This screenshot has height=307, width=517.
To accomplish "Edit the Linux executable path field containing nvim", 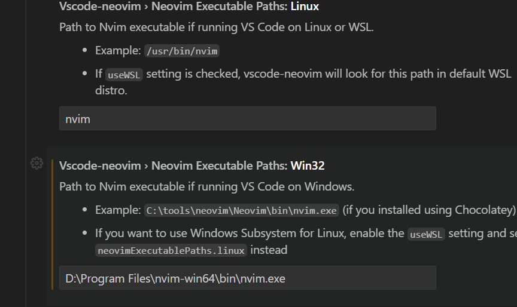I will 248,118.
